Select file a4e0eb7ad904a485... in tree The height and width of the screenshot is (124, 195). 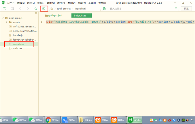click(x=25, y=31)
